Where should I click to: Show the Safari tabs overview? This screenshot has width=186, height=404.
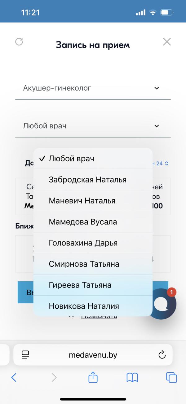click(171, 378)
